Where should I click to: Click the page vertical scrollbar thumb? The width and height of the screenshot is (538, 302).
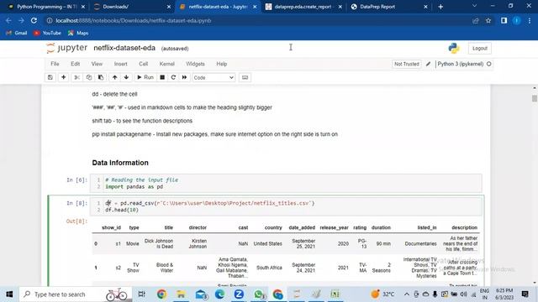click(535, 99)
